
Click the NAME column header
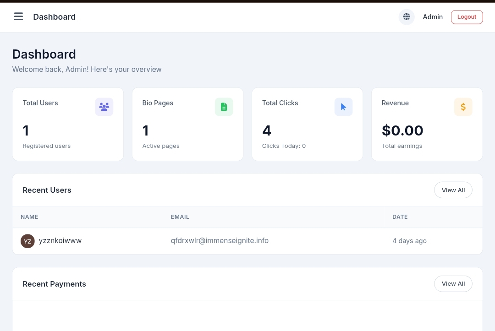coord(29,217)
